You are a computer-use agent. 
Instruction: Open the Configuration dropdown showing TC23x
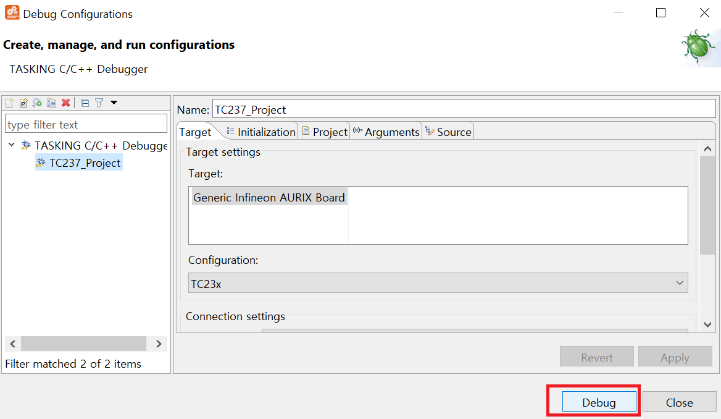pyautogui.click(x=438, y=283)
